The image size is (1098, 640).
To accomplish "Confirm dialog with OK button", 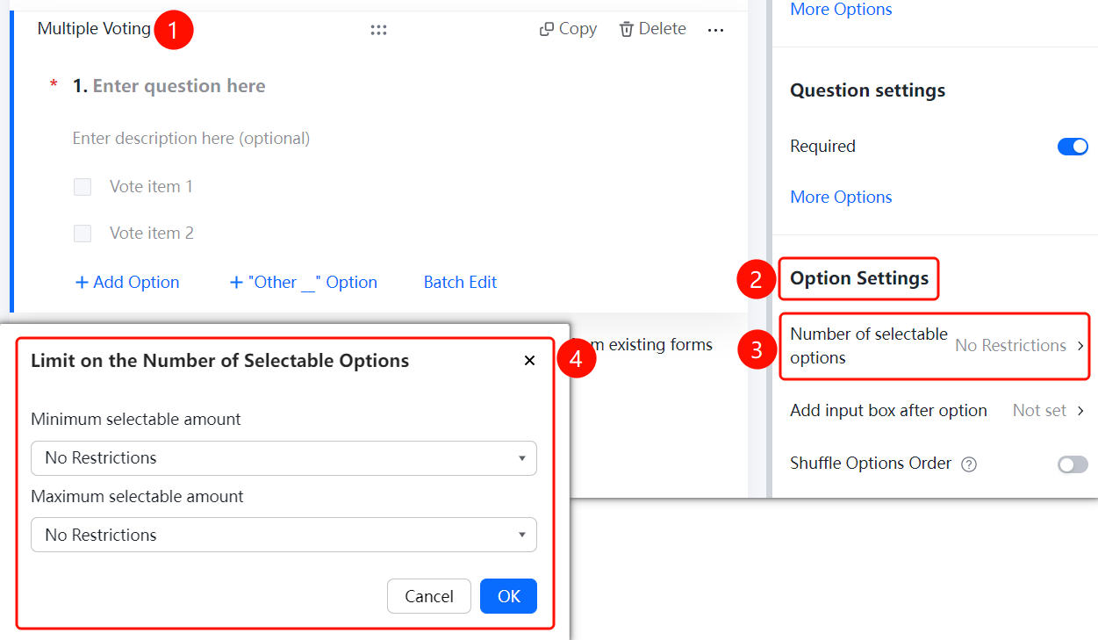I will pyautogui.click(x=509, y=596).
